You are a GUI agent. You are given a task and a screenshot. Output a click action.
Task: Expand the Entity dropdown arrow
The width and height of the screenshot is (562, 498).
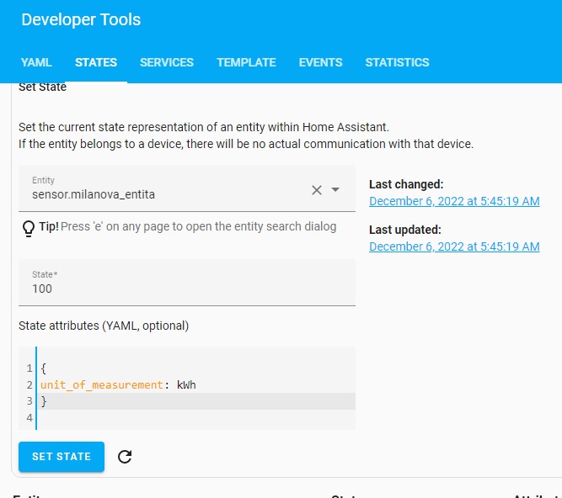335,190
